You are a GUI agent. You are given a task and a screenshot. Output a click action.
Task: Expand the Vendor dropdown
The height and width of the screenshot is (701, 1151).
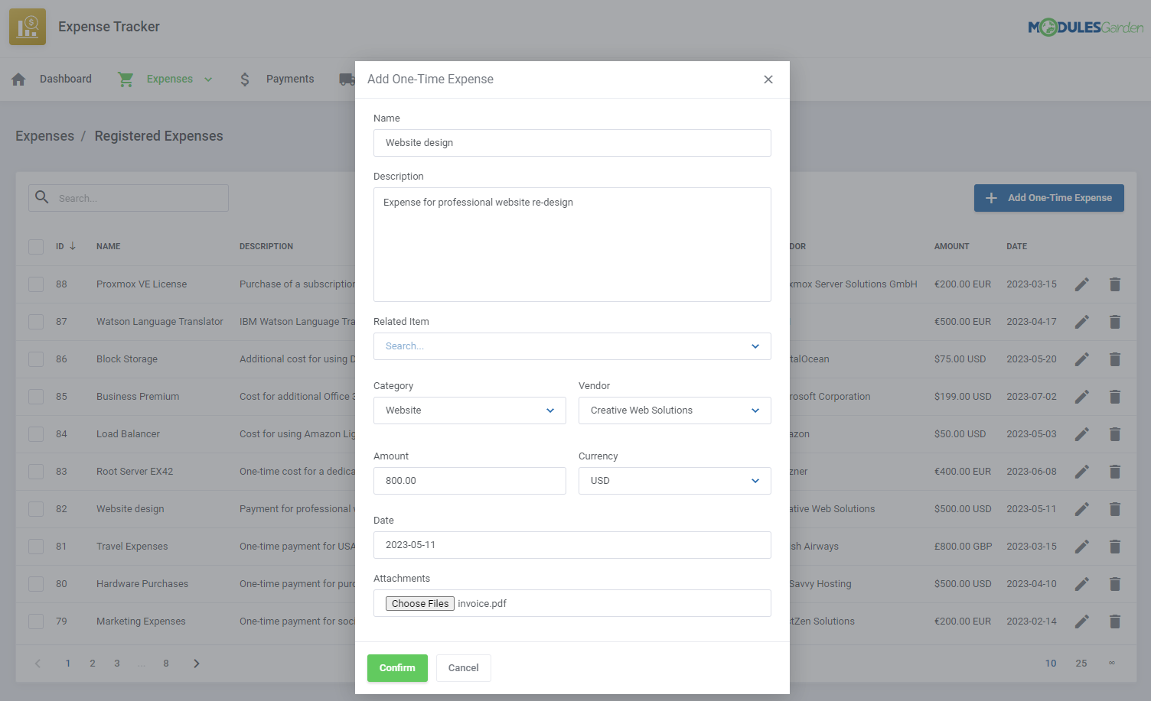(674, 411)
